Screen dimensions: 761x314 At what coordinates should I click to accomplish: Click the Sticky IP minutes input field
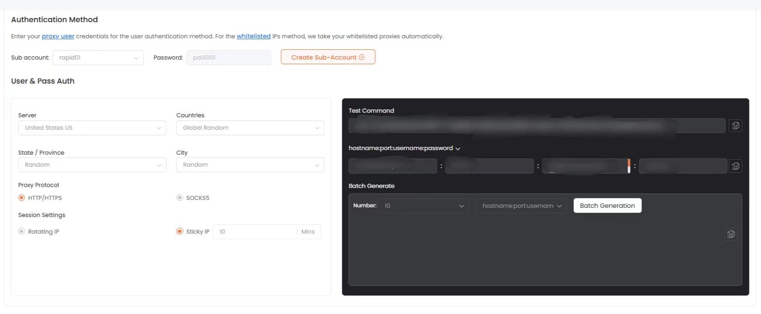pyautogui.click(x=255, y=232)
